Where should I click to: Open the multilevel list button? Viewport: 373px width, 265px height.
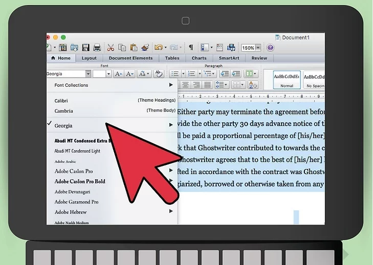tap(209, 74)
